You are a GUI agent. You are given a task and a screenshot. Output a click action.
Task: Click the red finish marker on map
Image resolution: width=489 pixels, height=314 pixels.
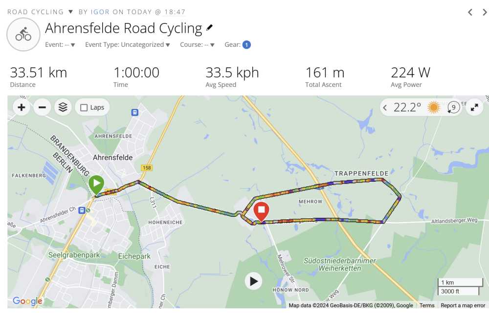pyautogui.click(x=262, y=211)
